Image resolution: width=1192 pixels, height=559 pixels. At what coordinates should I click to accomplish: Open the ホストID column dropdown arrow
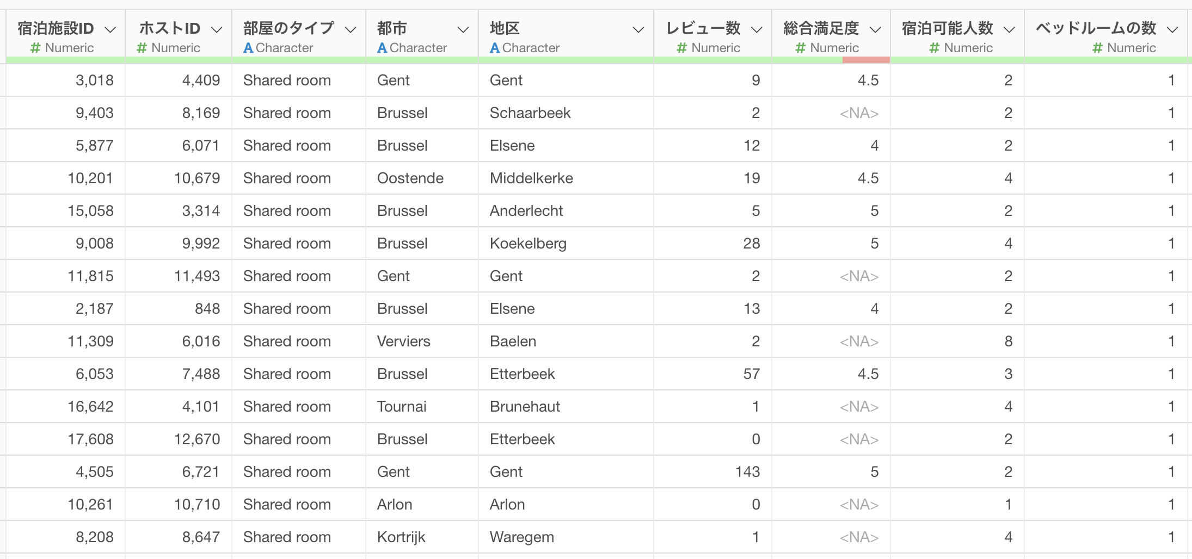click(217, 29)
